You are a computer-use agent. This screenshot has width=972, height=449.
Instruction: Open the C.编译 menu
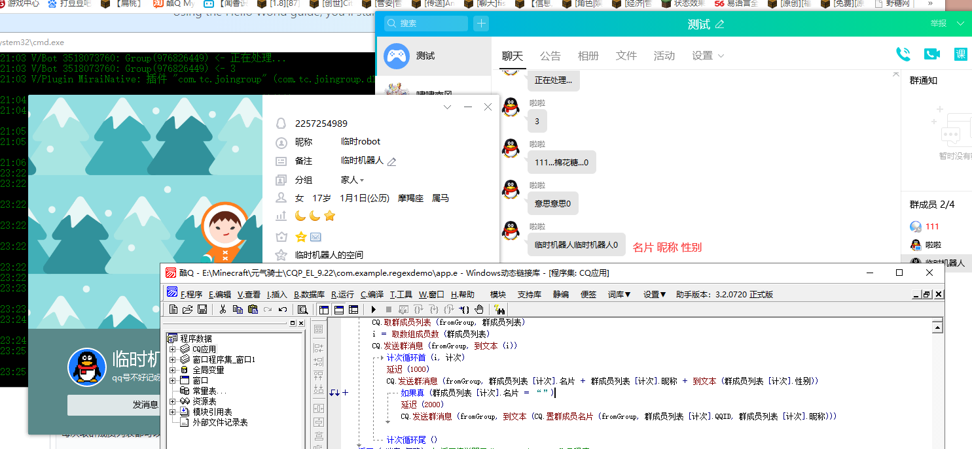[372, 294]
